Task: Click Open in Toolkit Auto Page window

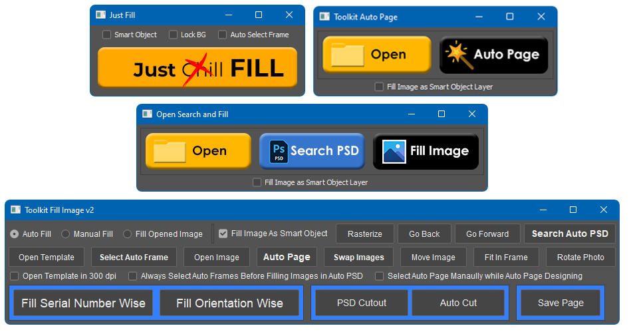Action: point(376,55)
